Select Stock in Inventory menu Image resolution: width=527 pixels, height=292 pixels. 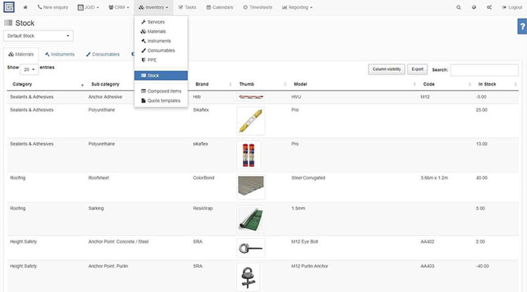click(x=161, y=76)
